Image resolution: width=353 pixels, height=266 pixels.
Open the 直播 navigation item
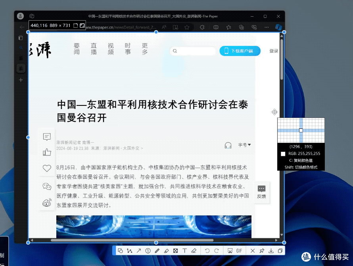94,49
